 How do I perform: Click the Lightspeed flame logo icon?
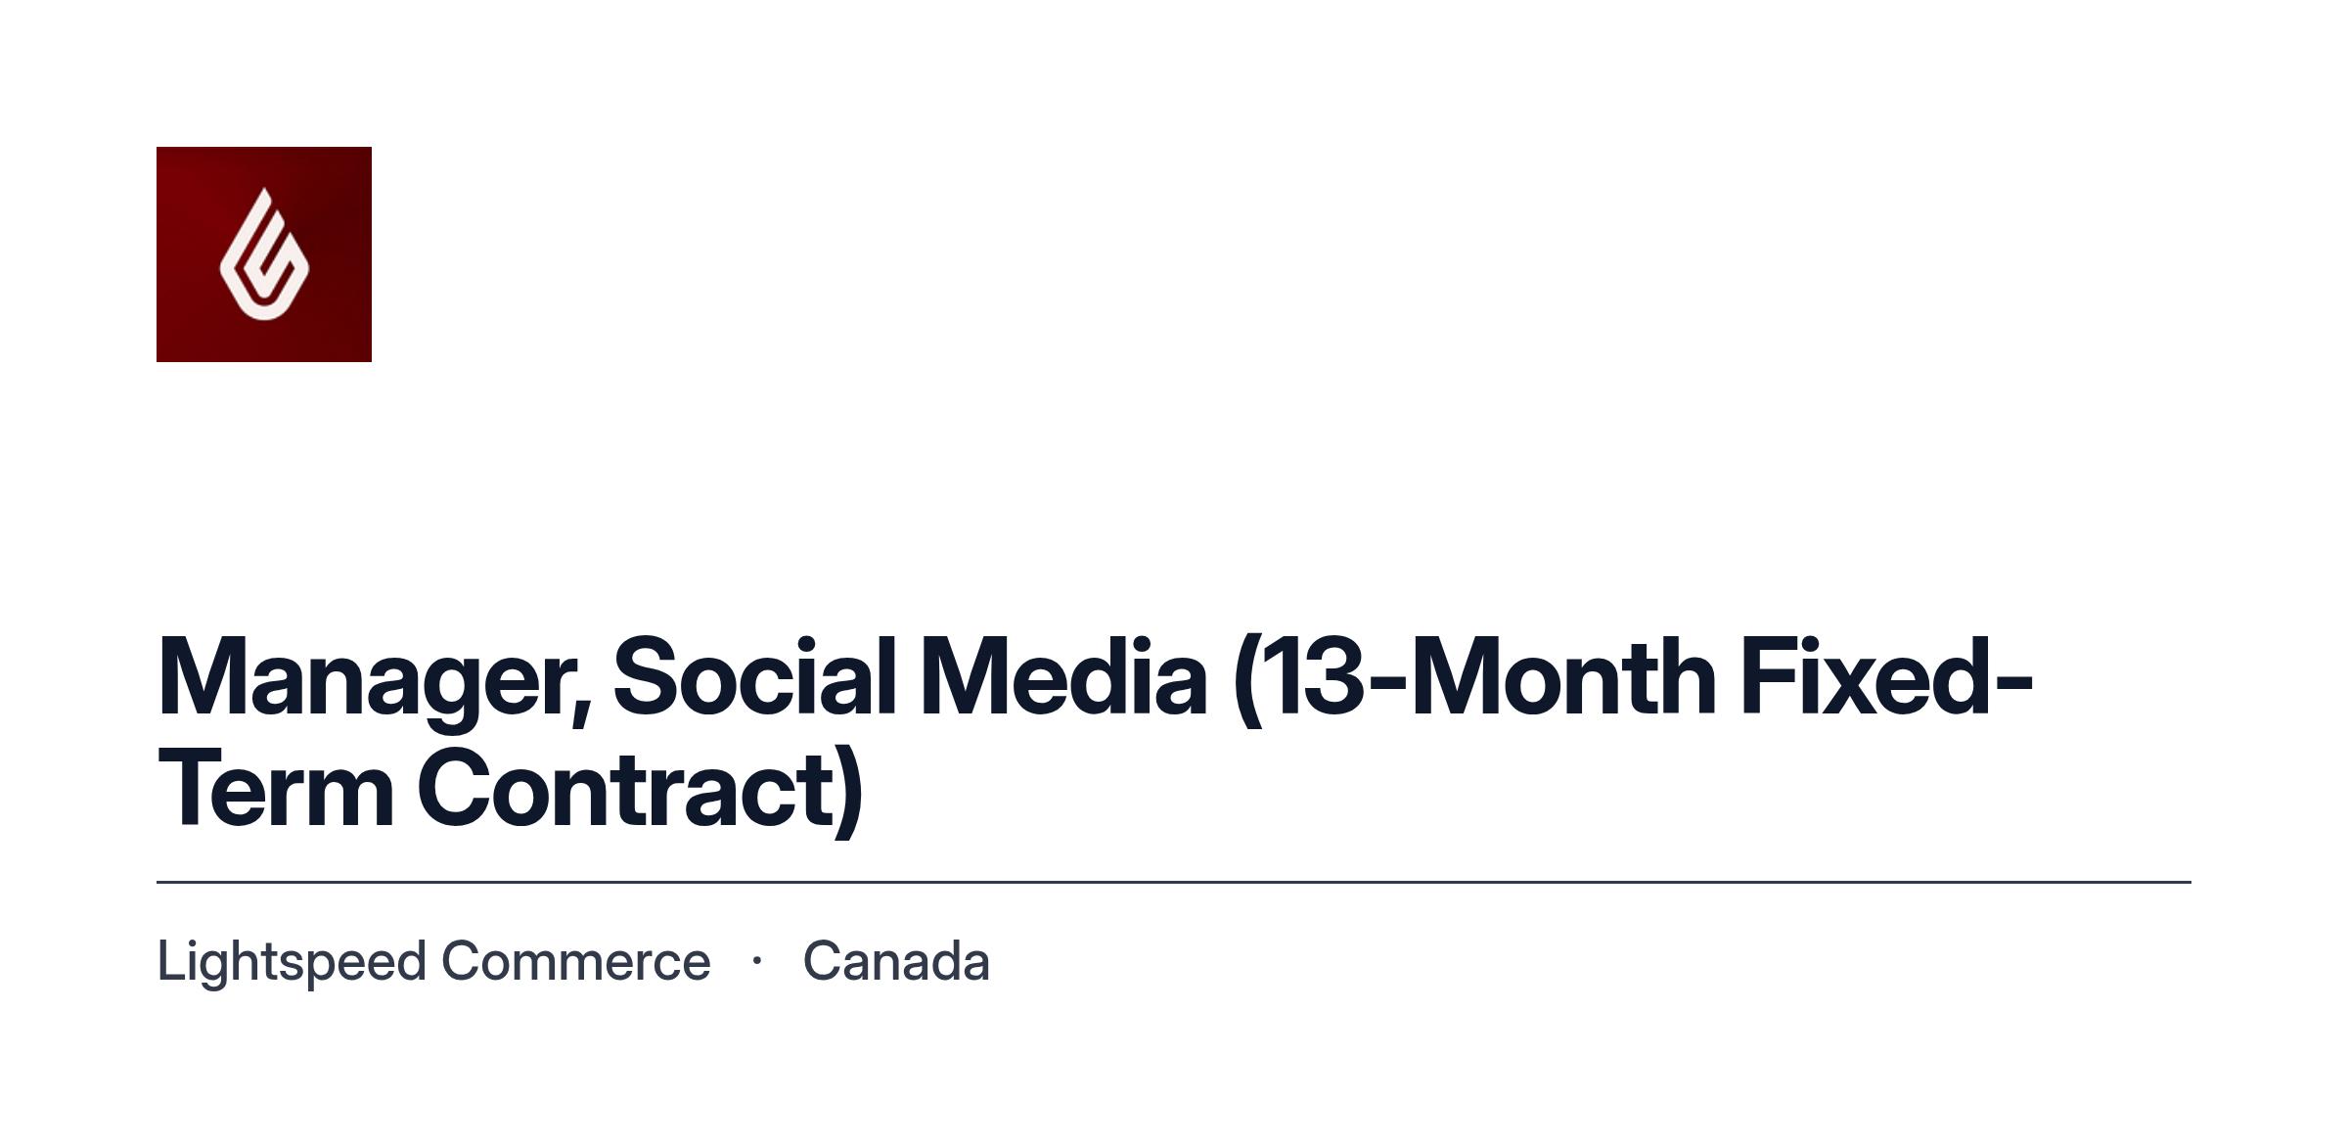pyautogui.click(x=264, y=254)
